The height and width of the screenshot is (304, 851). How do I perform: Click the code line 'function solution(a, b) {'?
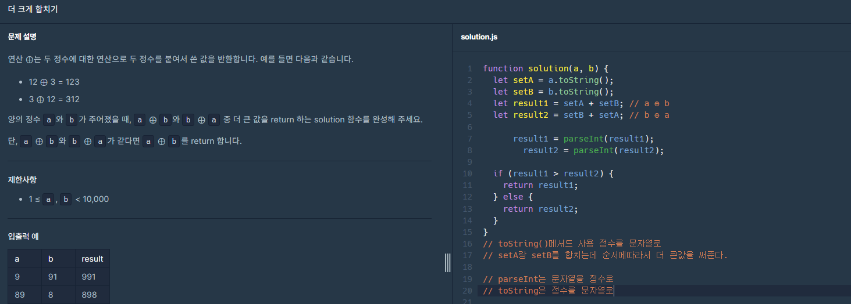(545, 68)
